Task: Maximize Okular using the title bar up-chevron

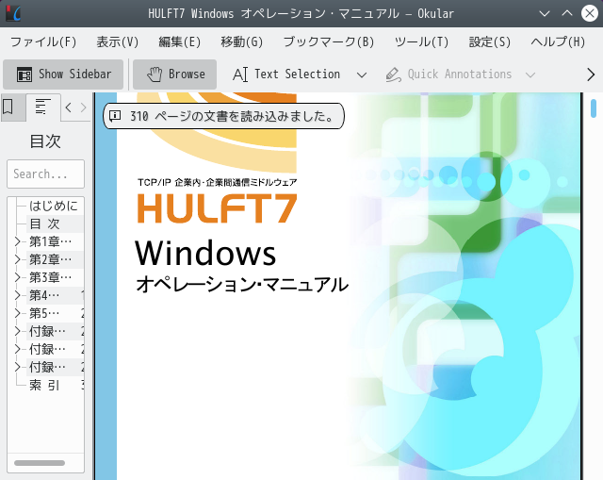Action: (567, 13)
